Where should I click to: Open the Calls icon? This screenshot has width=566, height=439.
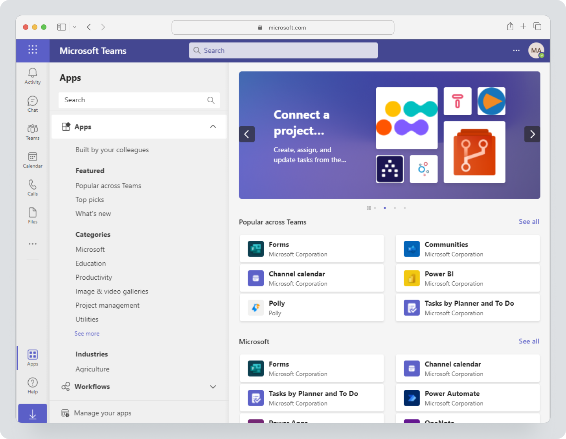32,187
